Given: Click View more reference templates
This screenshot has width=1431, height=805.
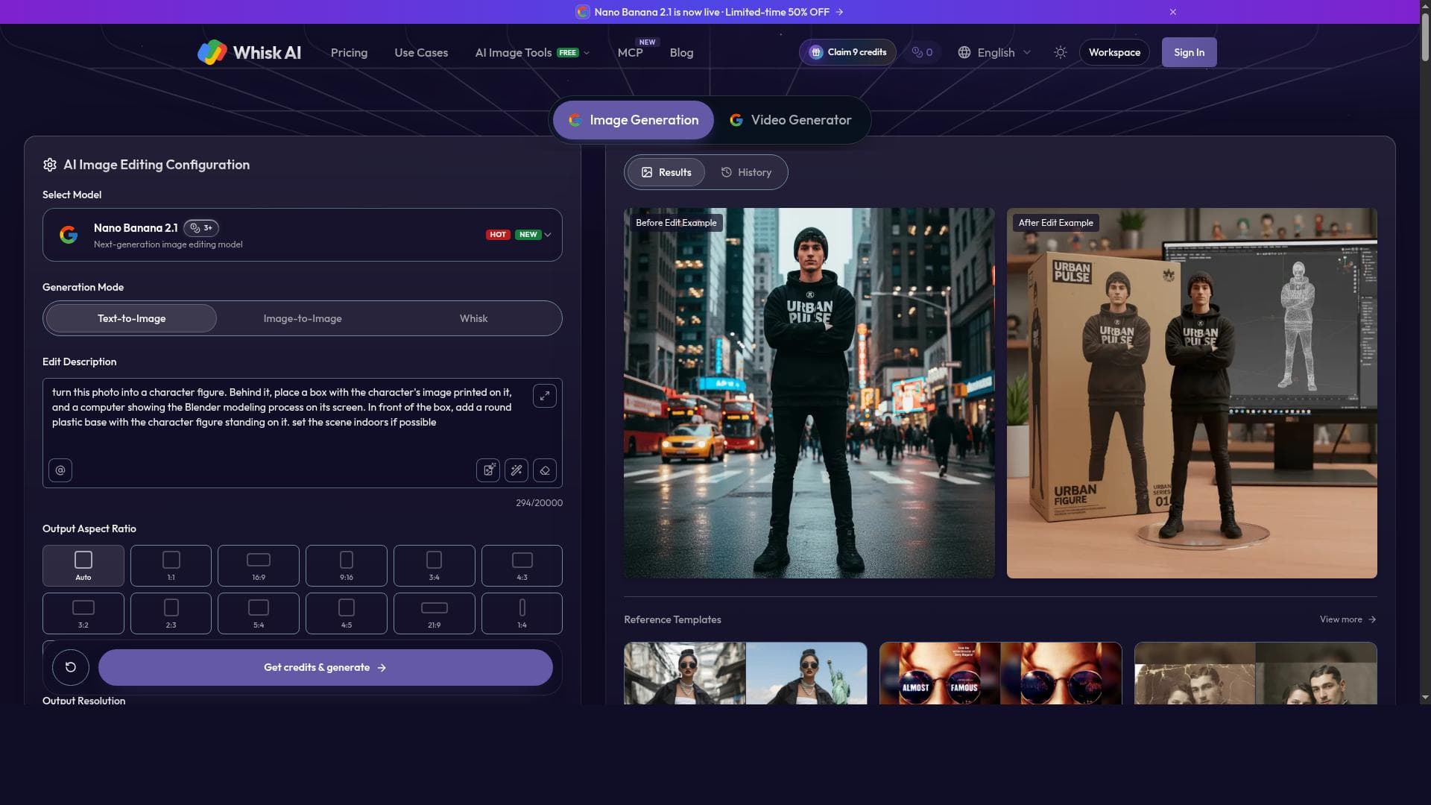Looking at the screenshot, I should tap(1348, 619).
